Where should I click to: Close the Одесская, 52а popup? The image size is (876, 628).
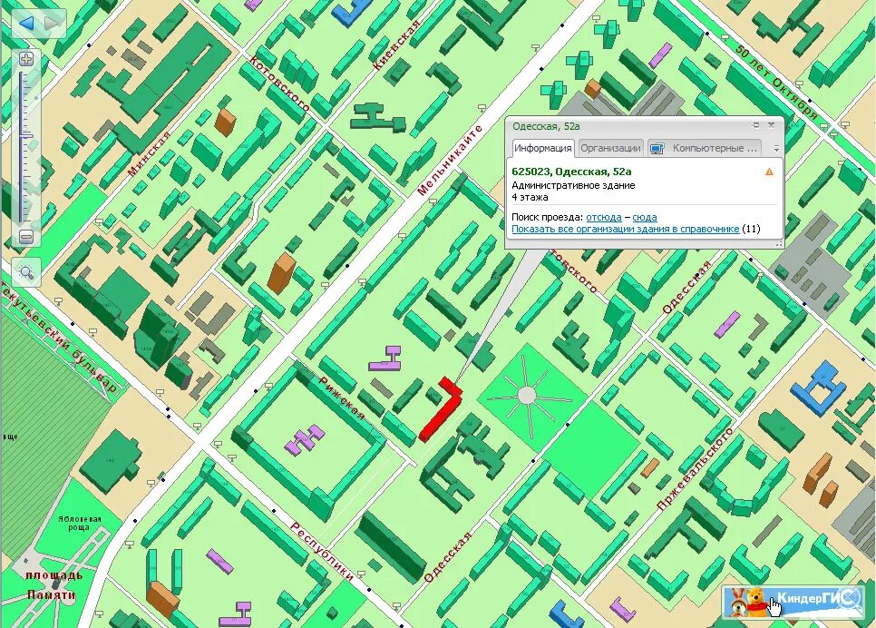[772, 125]
